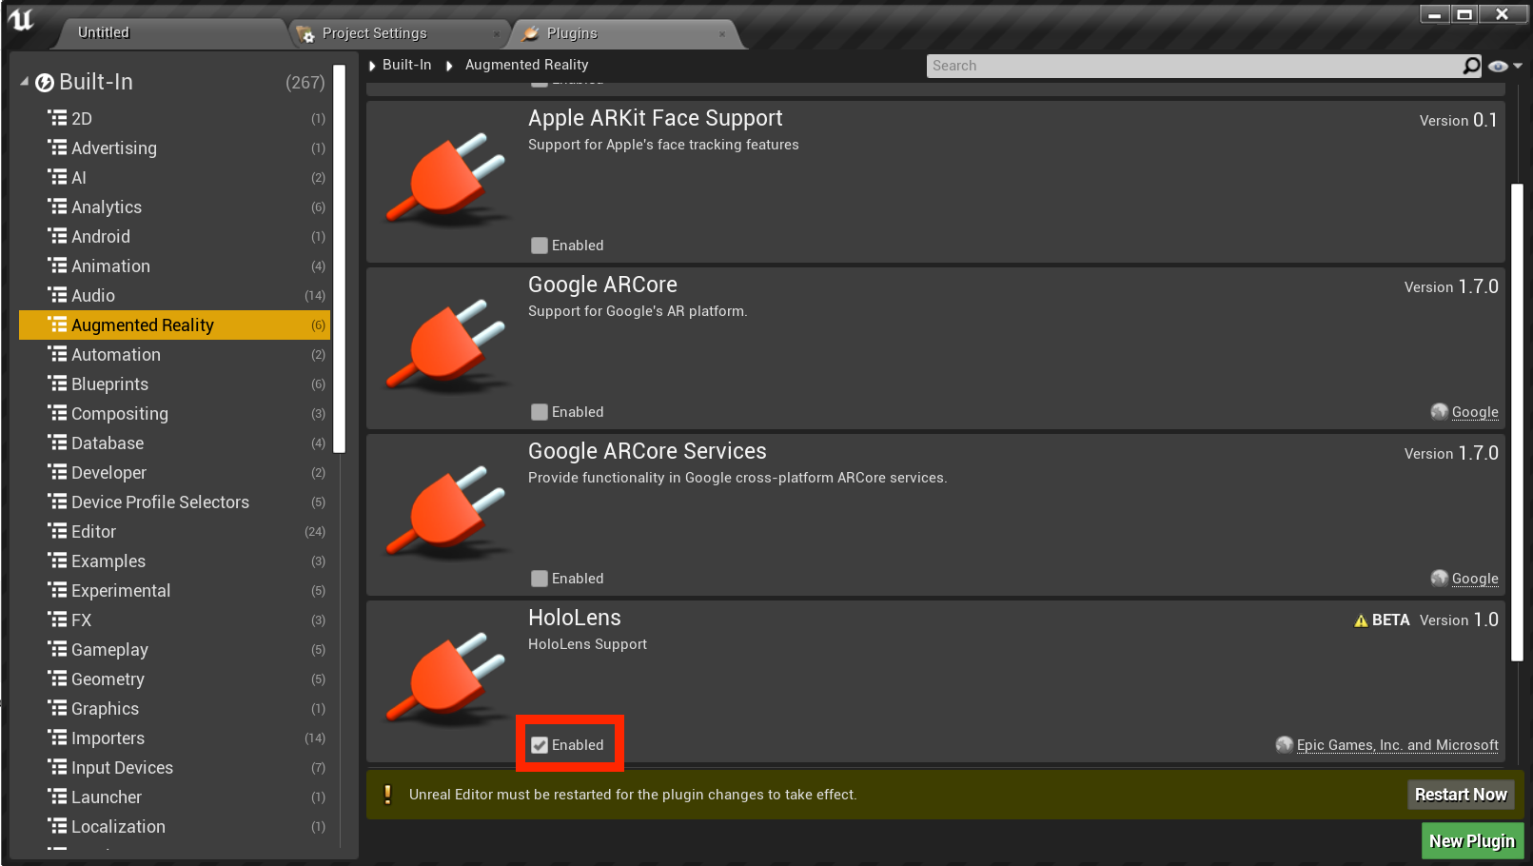Viewport: 1533px width, 866px height.
Task: Click the magnifier icon in the search bar
Action: (x=1470, y=65)
